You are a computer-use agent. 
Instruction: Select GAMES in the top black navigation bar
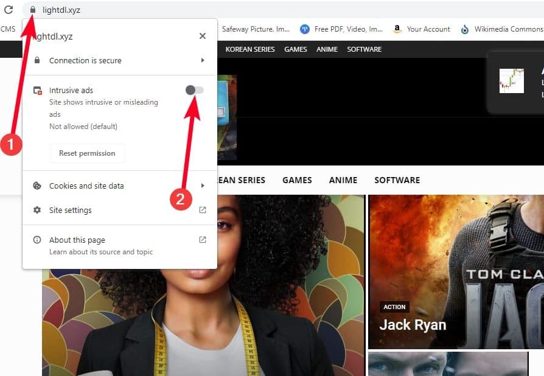click(296, 49)
